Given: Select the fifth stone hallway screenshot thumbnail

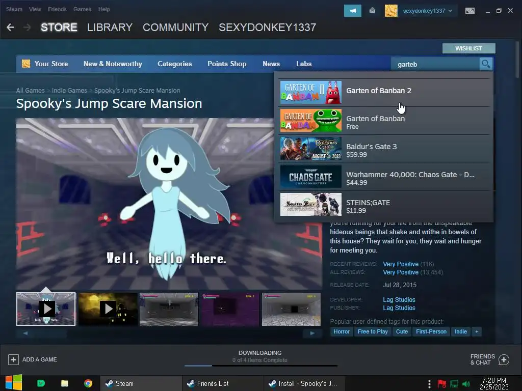Looking at the screenshot, I should pyautogui.click(x=291, y=309).
